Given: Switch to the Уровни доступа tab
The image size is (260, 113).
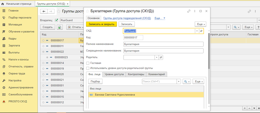Looking at the screenshot, I should click(x=114, y=74).
